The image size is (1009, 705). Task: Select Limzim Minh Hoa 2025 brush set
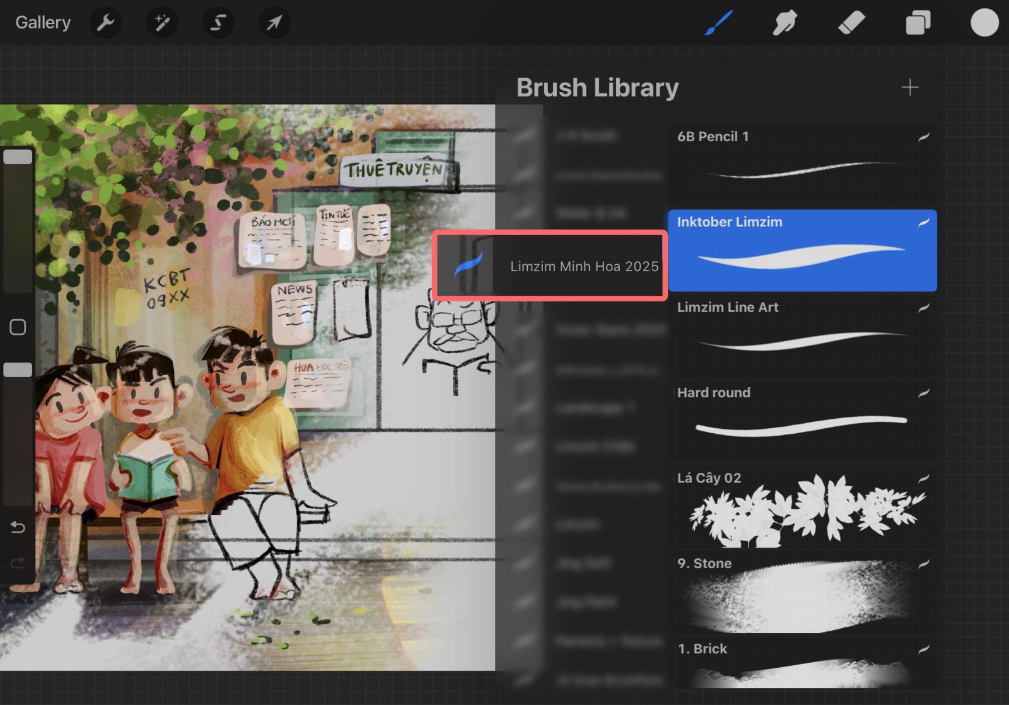click(549, 265)
